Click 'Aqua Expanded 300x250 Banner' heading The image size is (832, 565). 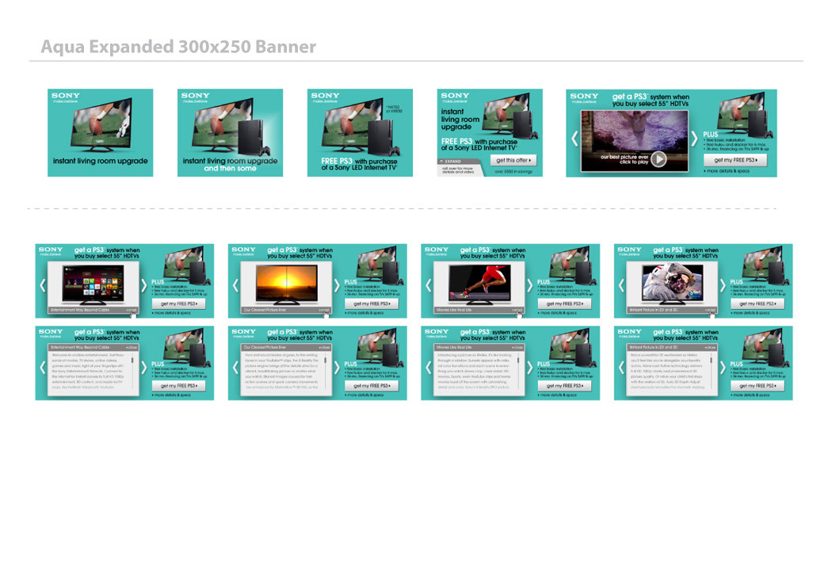click(x=178, y=47)
